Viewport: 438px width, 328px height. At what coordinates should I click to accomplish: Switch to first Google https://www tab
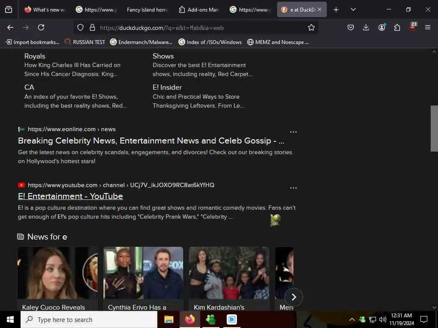tap(96, 10)
